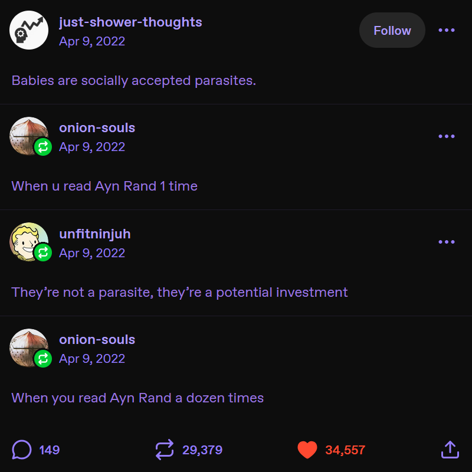Follow just-shower-thoughts blog
The image size is (472, 472).
pos(392,30)
